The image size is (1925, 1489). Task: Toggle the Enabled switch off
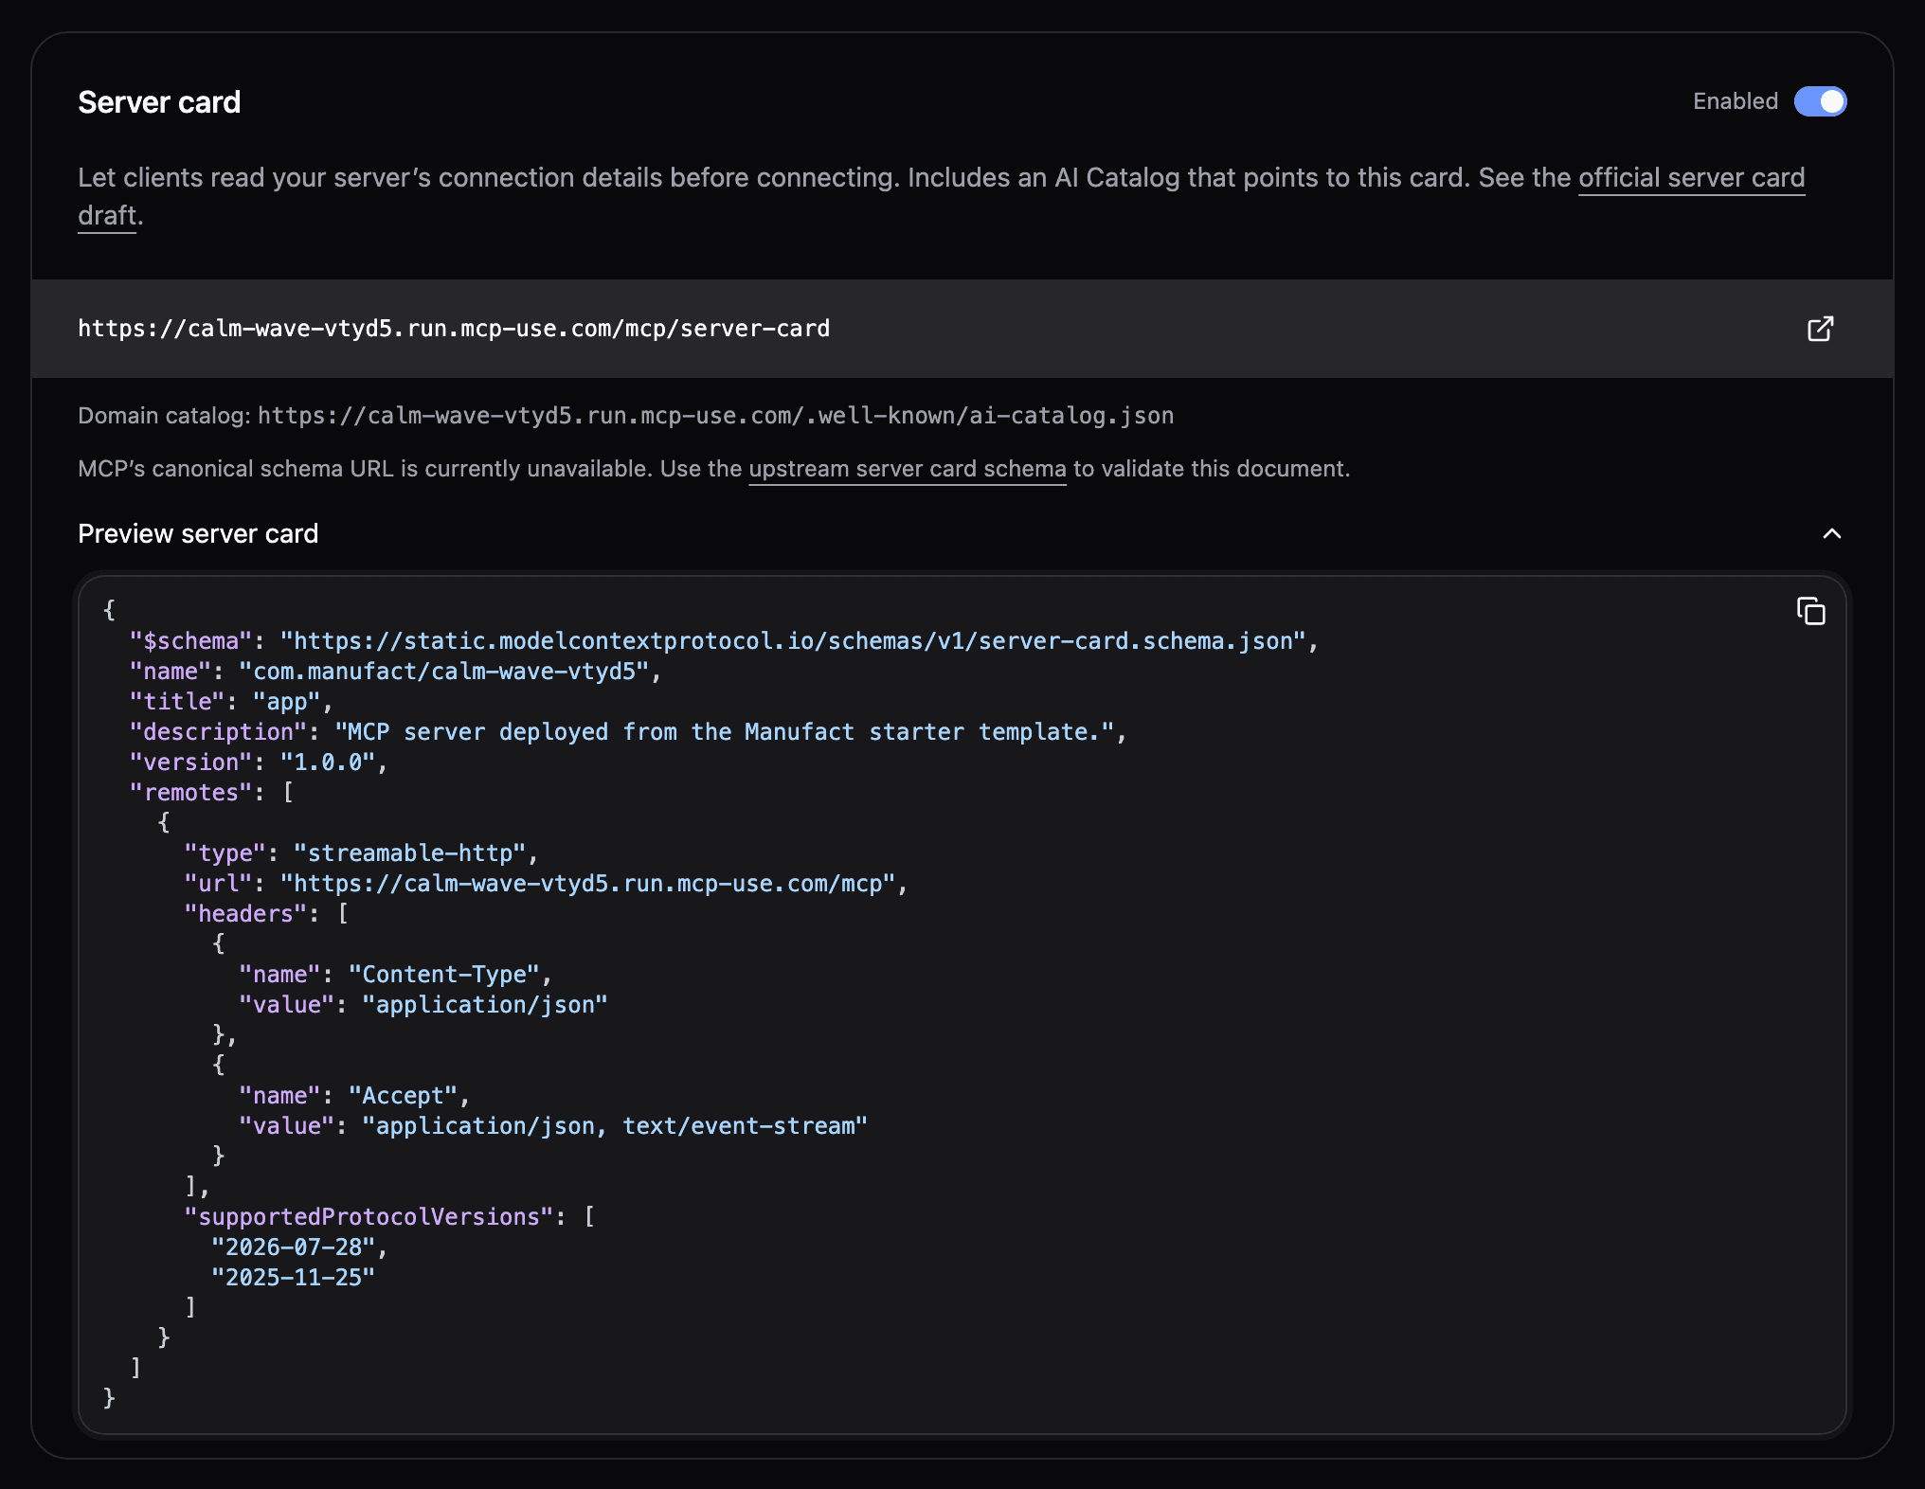[x=1820, y=101]
